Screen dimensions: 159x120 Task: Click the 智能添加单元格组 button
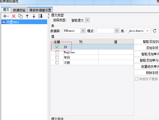pyautogui.click(x=146, y=60)
